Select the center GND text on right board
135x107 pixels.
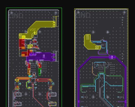(x=101, y=66)
